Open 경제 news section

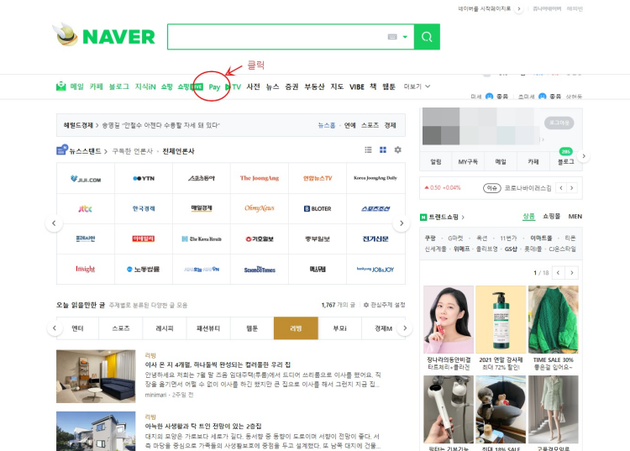tap(390, 125)
